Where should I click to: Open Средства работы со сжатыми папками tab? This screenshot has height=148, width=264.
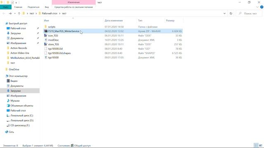click(x=73, y=7)
